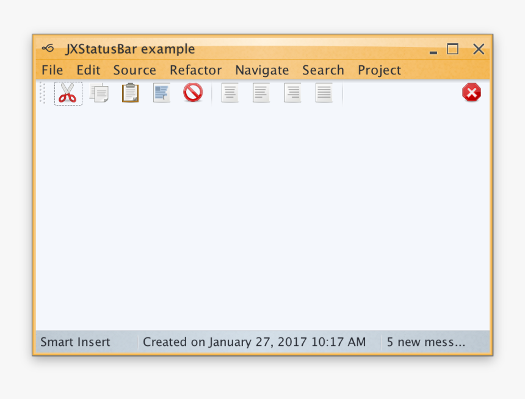Click the Paste clipboard icon
Viewport: 525px width, 399px height.
click(130, 93)
